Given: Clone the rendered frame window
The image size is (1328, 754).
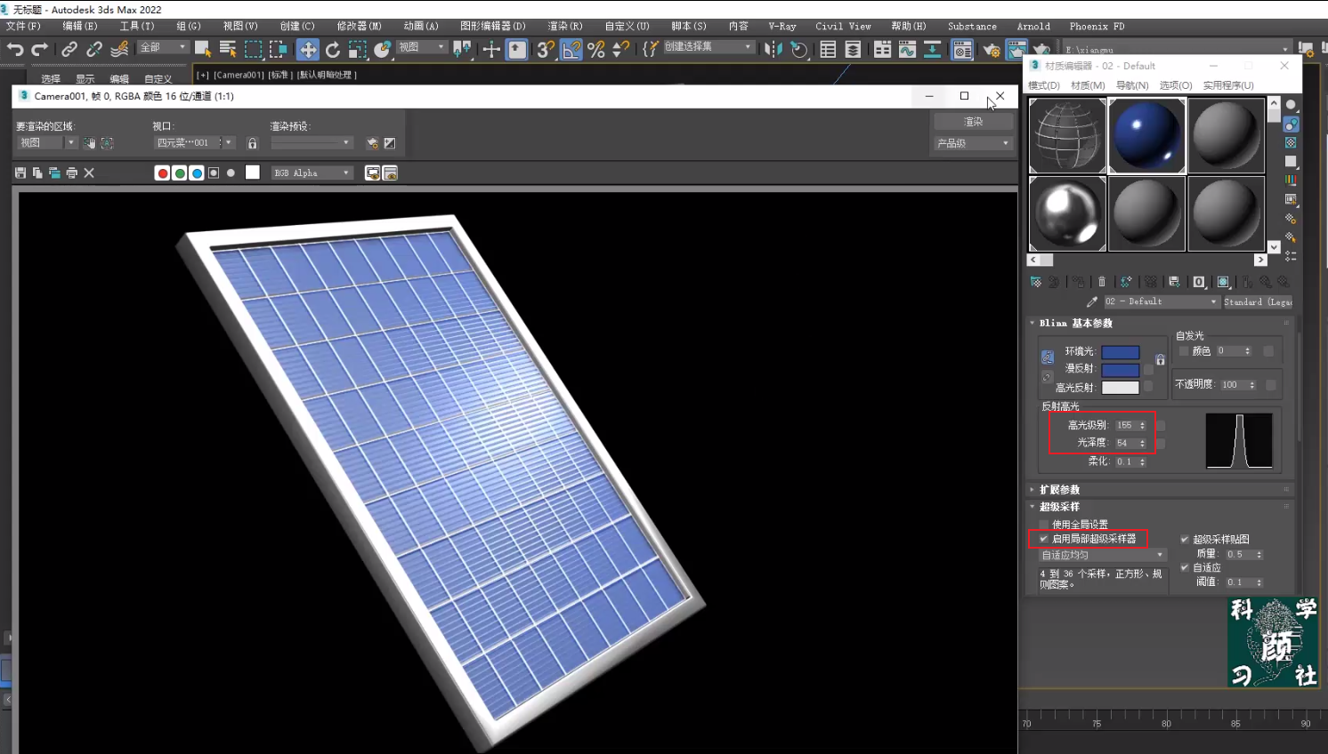Looking at the screenshot, I should pos(54,173).
